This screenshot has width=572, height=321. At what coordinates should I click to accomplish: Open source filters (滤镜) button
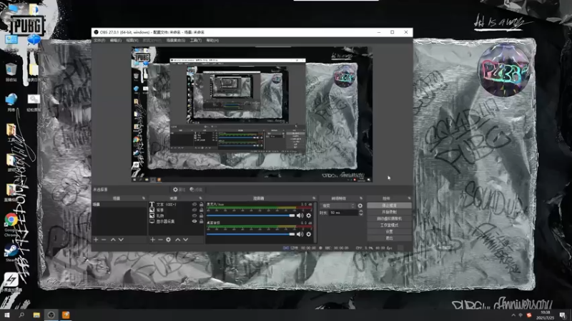[x=196, y=190]
